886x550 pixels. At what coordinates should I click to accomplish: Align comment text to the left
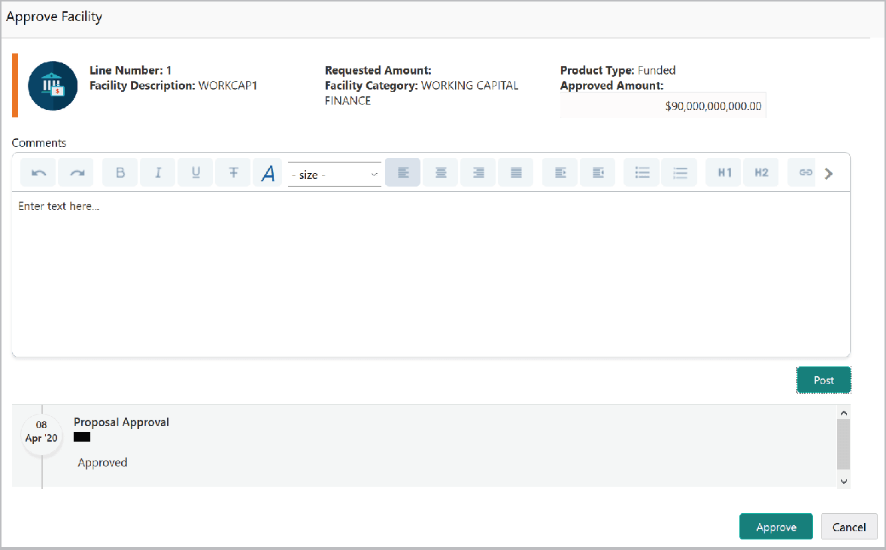pyautogui.click(x=403, y=172)
